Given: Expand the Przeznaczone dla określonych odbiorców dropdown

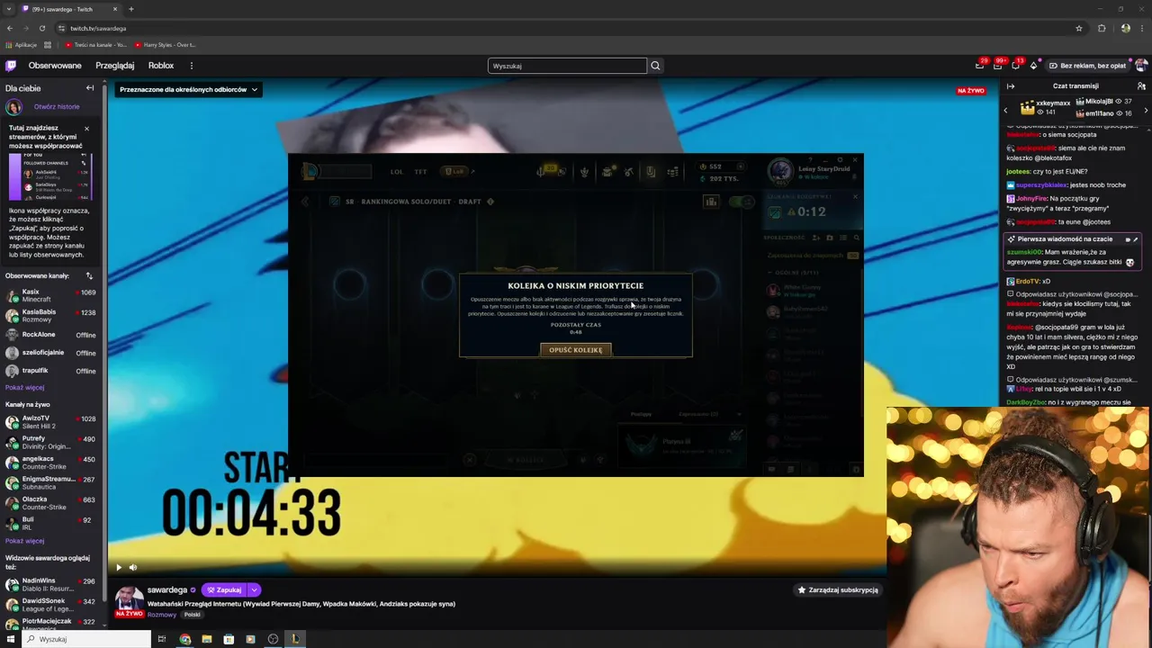Looking at the screenshot, I should click(x=188, y=89).
